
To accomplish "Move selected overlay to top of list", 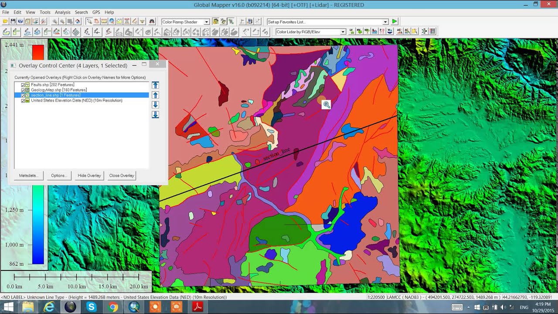I will (155, 85).
